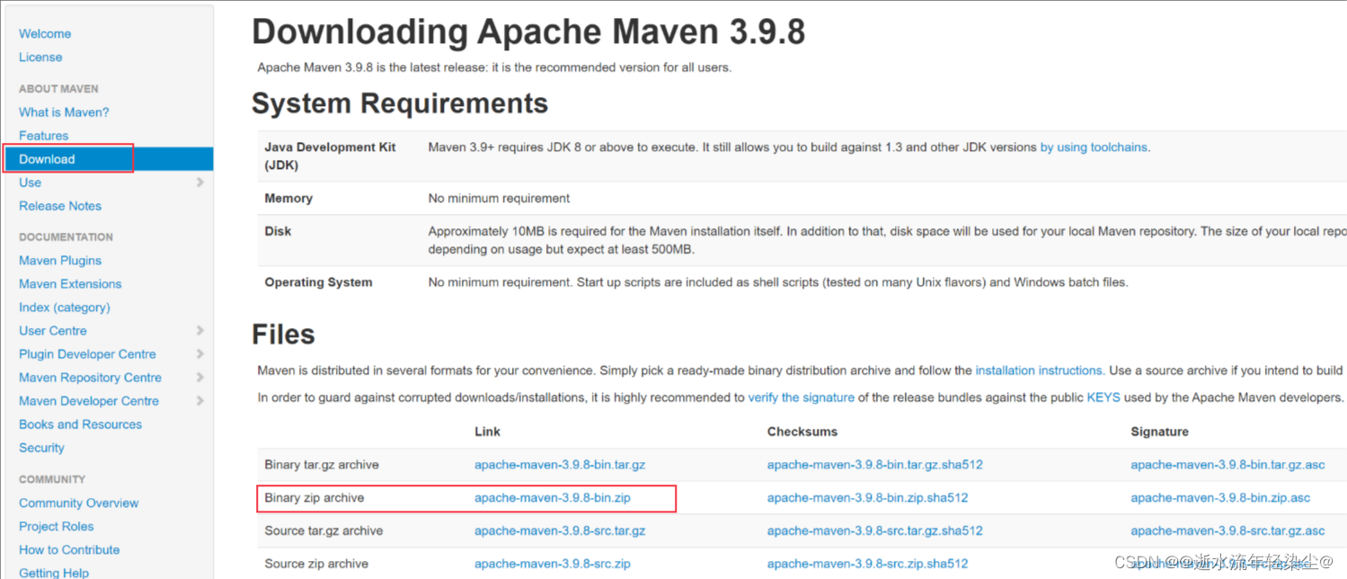Expand Plugin Developer Centre chevron
Screen dimensions: 1347x579
click(x=199, y=354)
